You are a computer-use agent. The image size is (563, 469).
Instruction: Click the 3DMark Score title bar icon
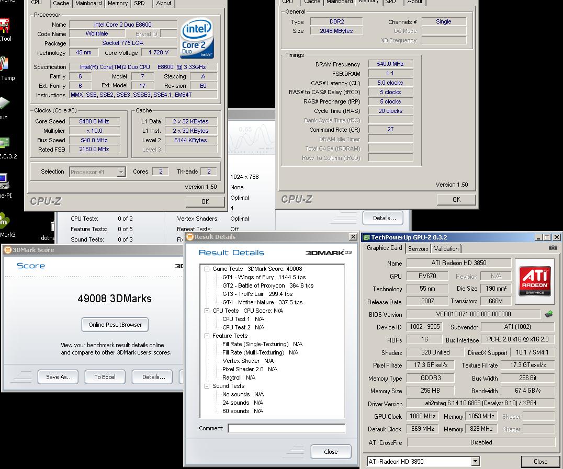pos(8,250)
